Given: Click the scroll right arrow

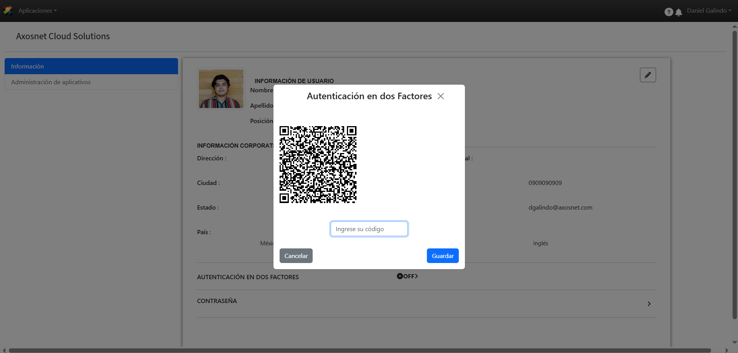Looking at the screenshot, I should tap(727, 350).
